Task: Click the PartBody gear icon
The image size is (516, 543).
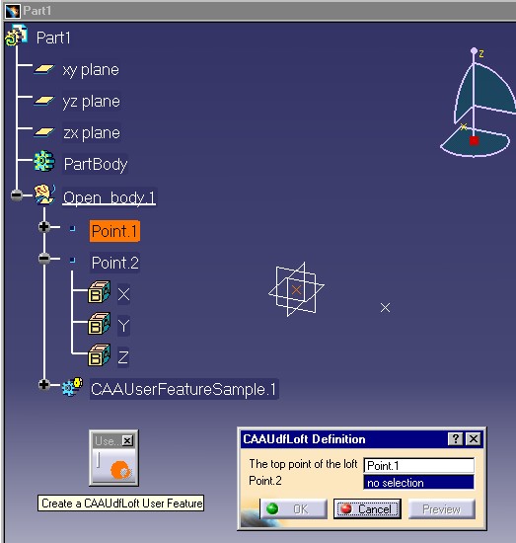Action: 44,161
